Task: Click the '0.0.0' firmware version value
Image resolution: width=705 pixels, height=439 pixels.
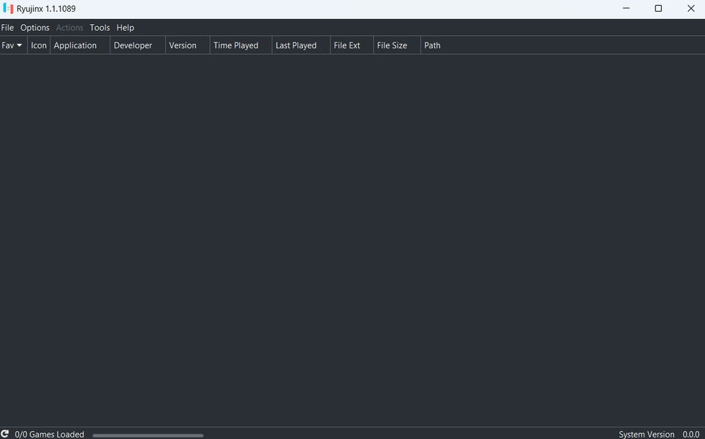Action: click(690, 434)
